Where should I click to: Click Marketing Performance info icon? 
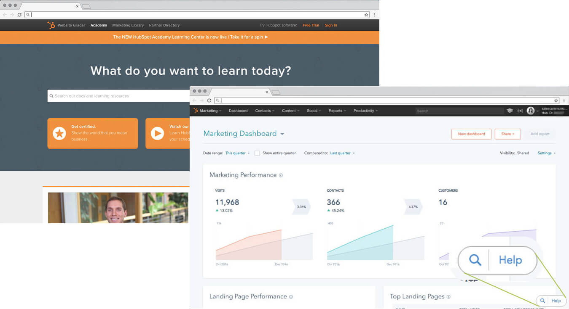(x=281, y=175)
